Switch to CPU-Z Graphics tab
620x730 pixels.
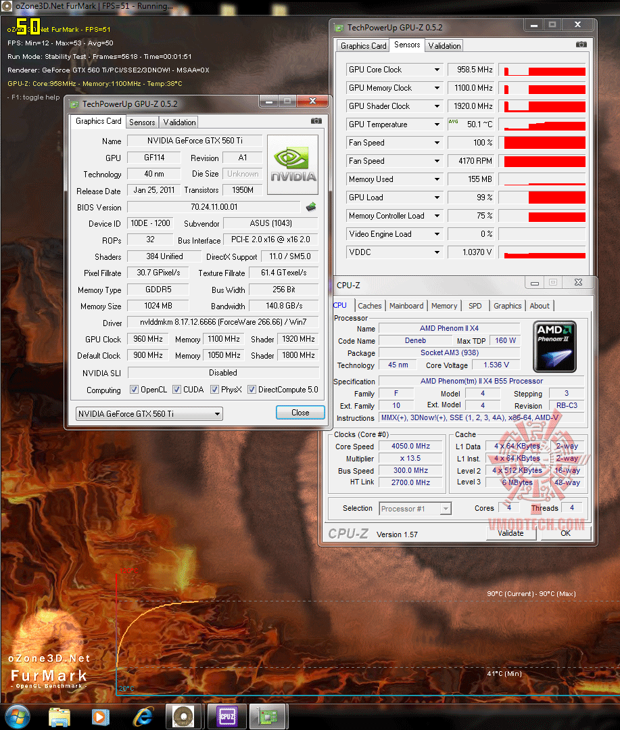[508, 306]
